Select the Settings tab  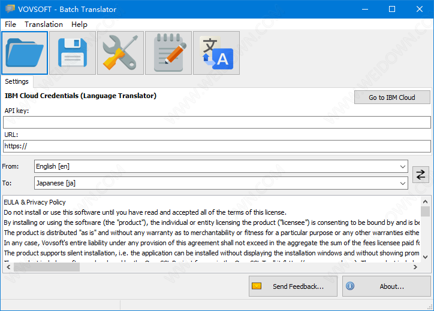17,81
